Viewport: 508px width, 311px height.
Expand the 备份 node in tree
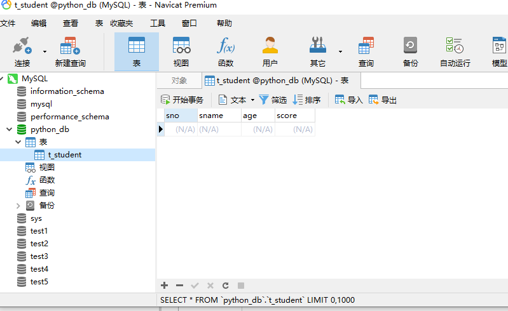(18, 206)
